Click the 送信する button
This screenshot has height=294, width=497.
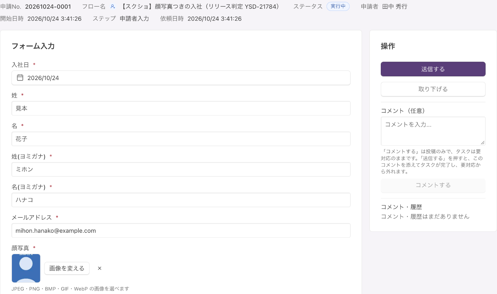433,69
